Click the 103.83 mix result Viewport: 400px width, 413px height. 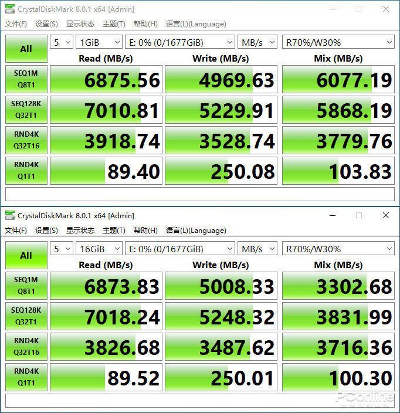tap(338, 171)
